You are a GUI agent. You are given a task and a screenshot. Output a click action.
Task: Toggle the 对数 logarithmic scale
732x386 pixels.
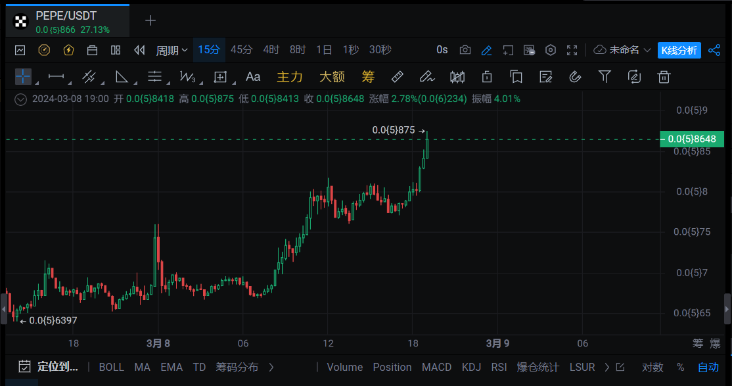pos(652,367)
